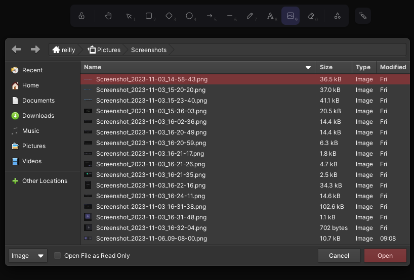
Task: Open Pictures in the sidebar
Action: pos(42,146)
